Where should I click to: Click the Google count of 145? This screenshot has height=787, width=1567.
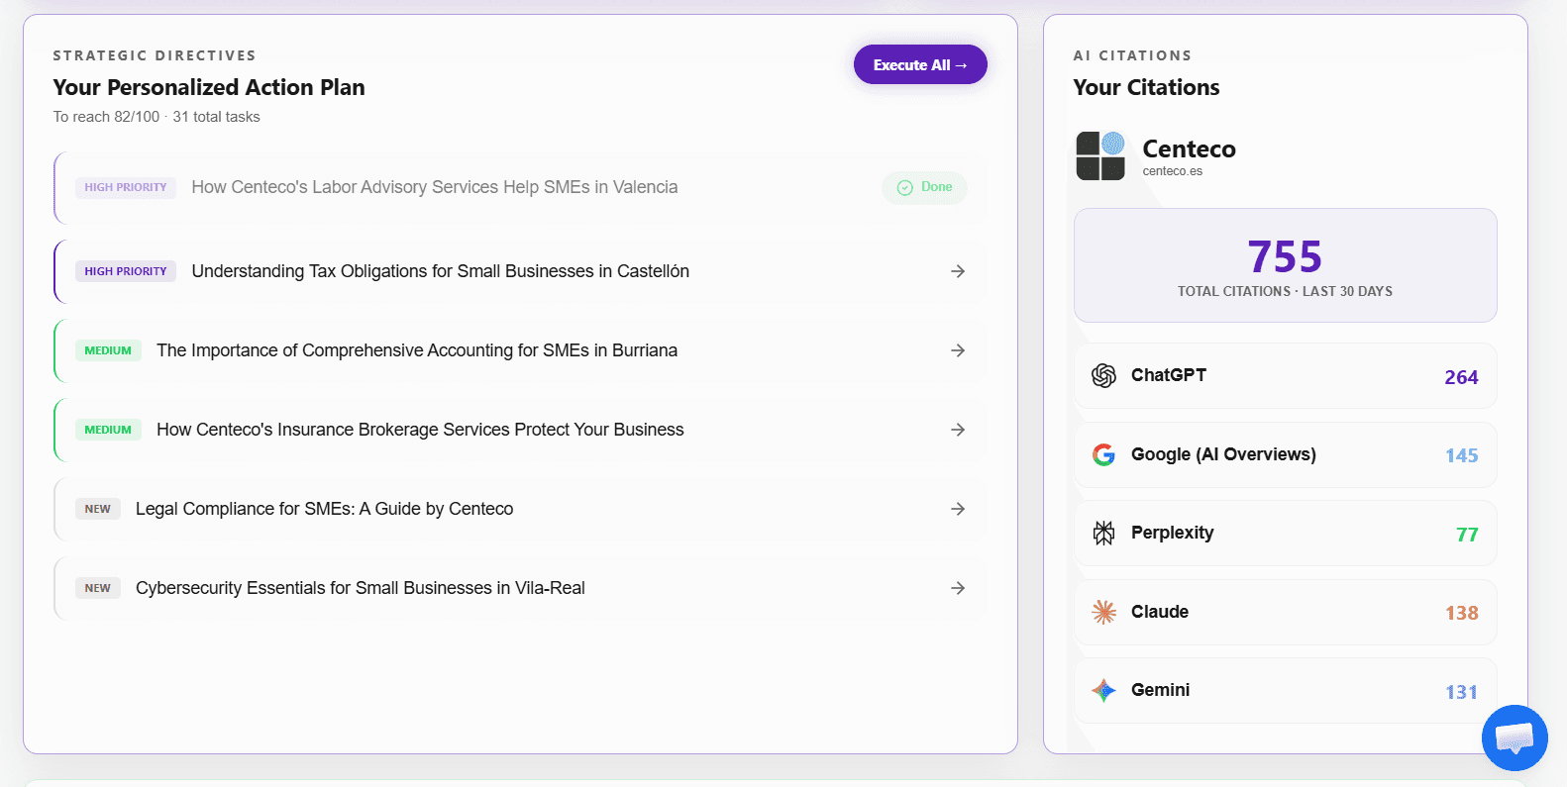[1461, 455]
